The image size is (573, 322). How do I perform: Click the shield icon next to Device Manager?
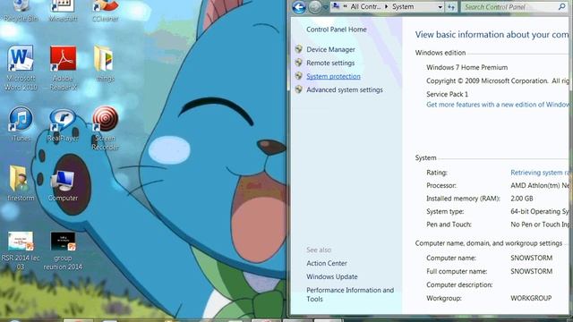tap(298, 49)
